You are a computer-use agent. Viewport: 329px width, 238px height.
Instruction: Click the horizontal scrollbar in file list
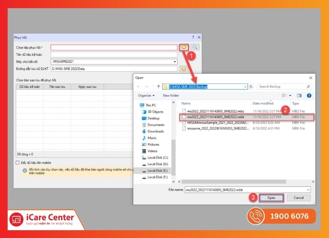point(234,182)
